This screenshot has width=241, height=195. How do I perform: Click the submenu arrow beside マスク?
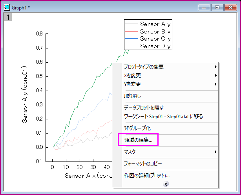click(215, 152)
